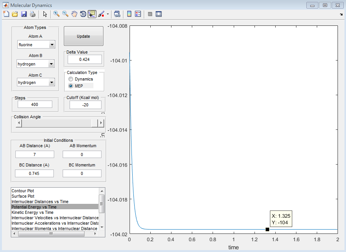Click Collision Angle slider right arrow

[x=101, y=123]
